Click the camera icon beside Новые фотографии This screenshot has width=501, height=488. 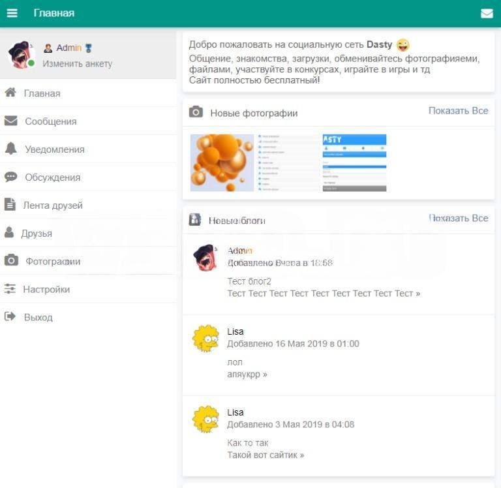pyautogui.click(x=196, y=112)
